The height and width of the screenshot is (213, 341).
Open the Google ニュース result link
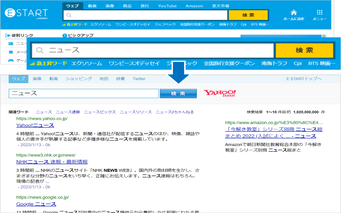click(x=36, y=204)
